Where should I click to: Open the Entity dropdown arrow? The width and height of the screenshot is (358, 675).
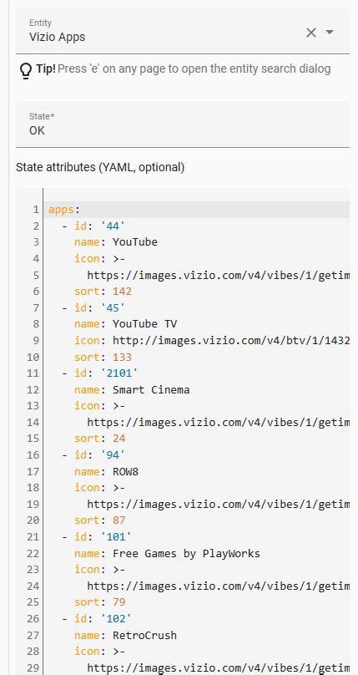pos(330,33)
